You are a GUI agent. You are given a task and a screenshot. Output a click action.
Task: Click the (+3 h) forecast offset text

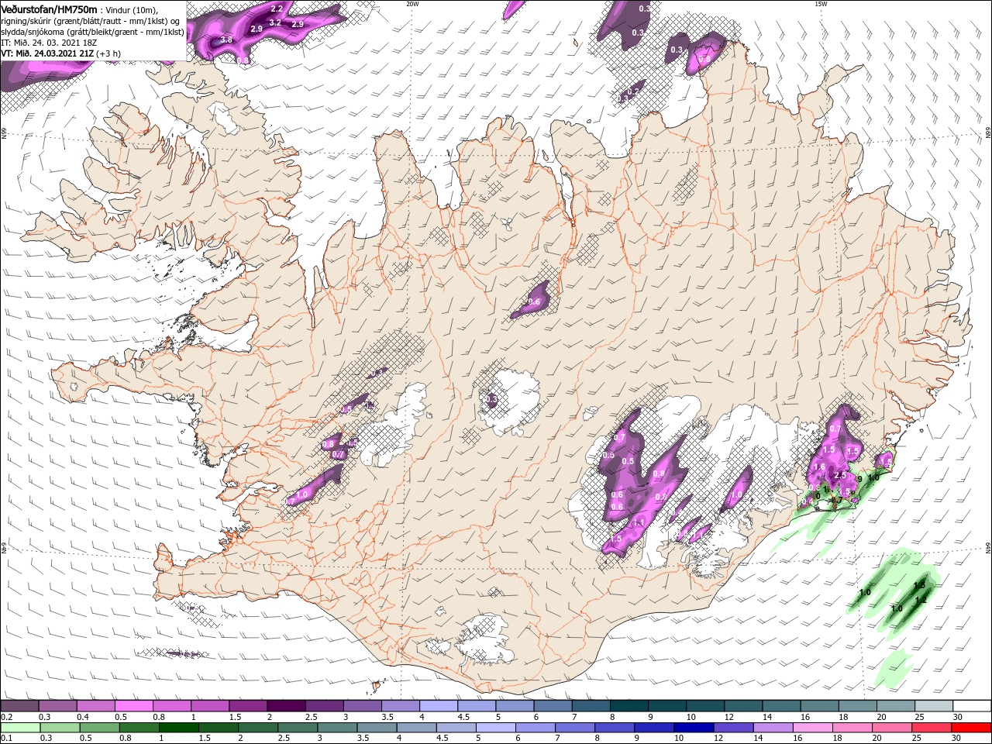(110, 53)
